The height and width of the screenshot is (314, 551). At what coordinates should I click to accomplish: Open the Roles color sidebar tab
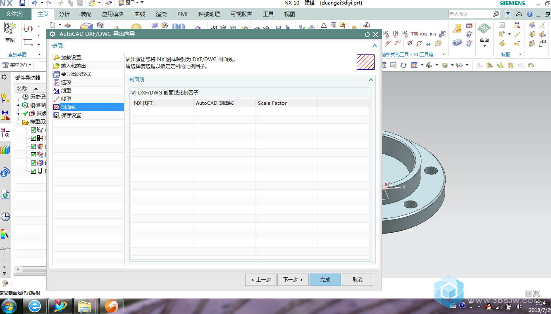coord(5,234)
